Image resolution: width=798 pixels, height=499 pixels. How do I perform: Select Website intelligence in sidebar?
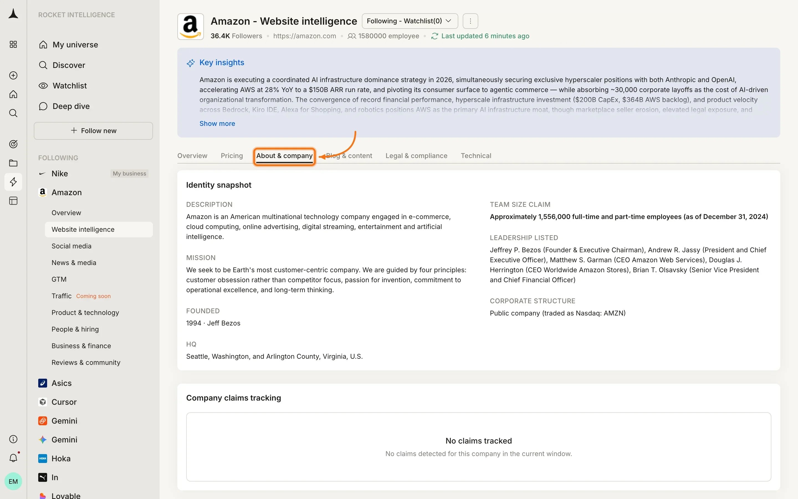pos(99,229)
